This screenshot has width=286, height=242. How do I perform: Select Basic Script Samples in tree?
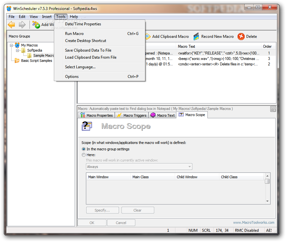pyautogui.click(x=37, y=61)
